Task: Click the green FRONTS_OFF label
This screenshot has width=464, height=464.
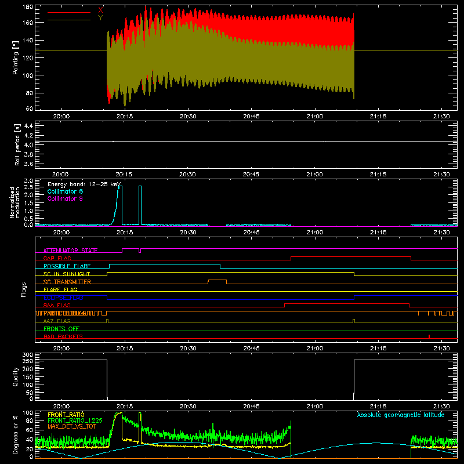Action: click(61, 329)
